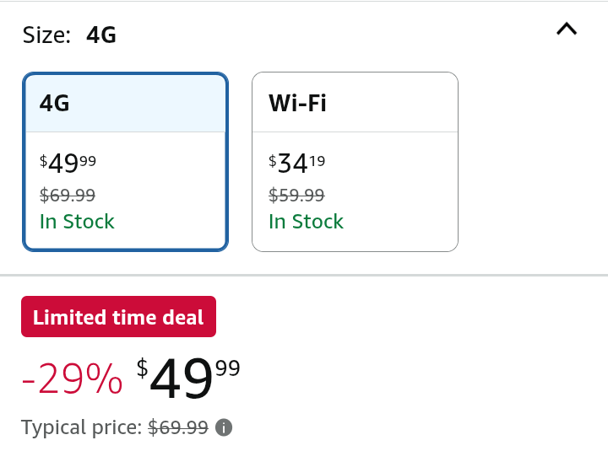This screenshot has width=608, height=451.
Task: Collapse the Size section with the chevron
Action: click(x=566, y=30)
